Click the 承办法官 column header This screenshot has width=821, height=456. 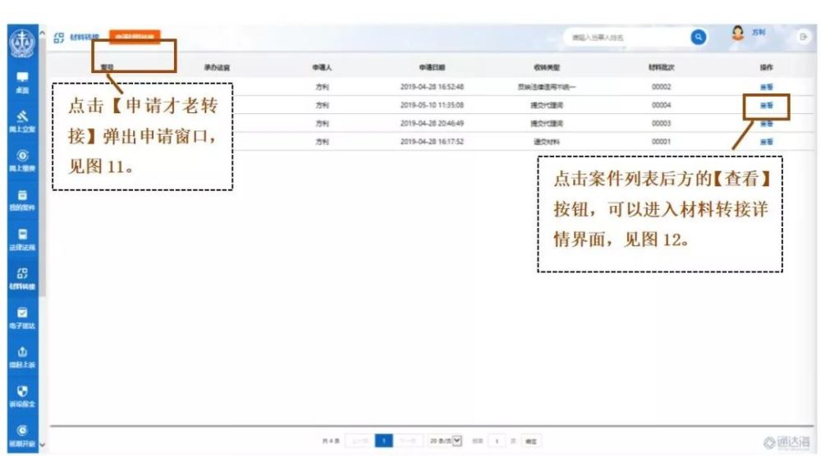coord(217,67)
